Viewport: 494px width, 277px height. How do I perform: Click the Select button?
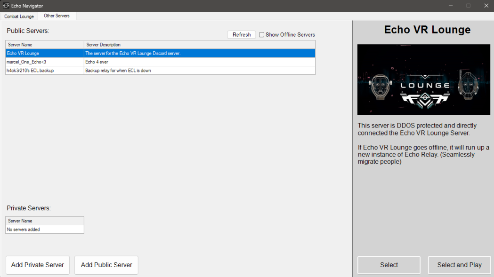[x=389, y=265]
